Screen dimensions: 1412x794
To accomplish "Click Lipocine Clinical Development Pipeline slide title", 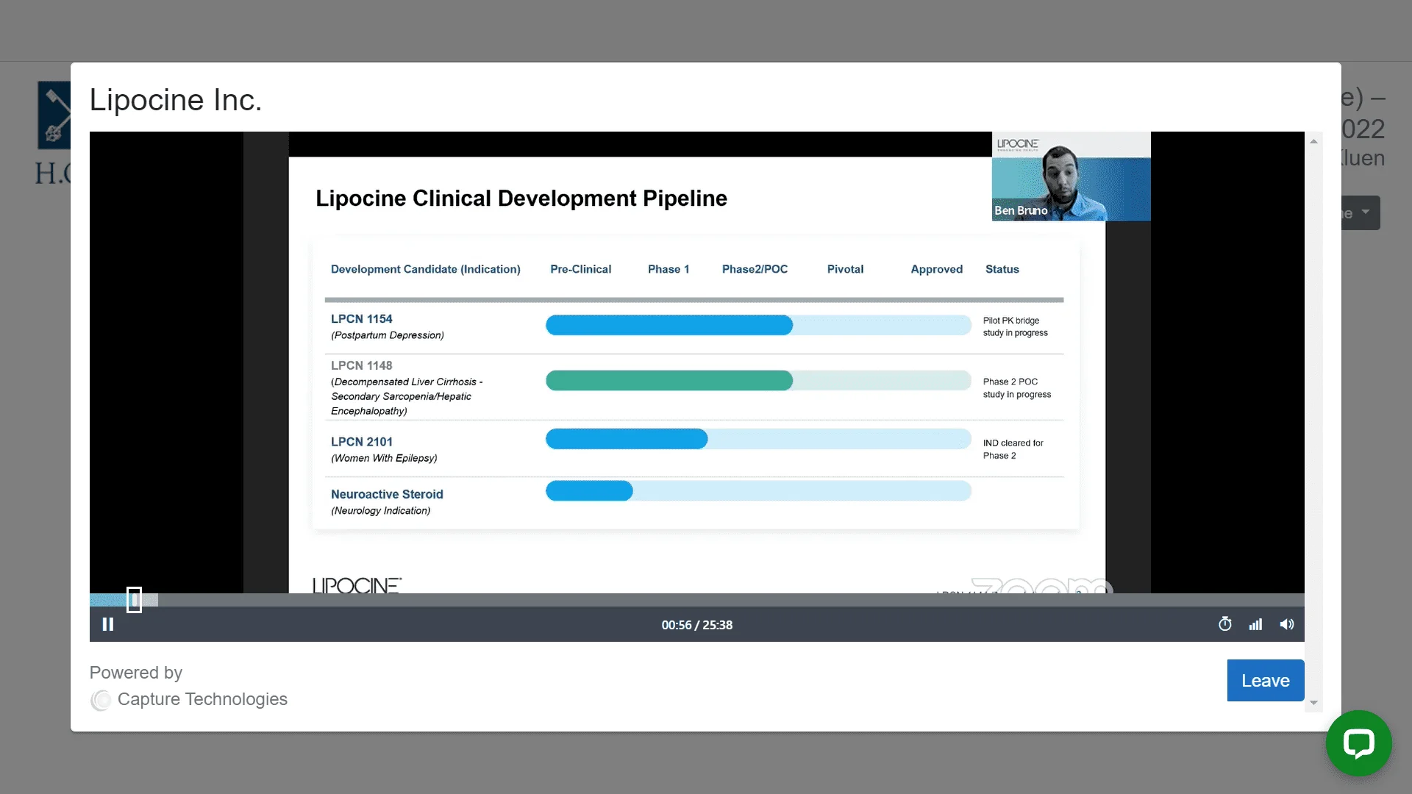I will pos(521,198).
